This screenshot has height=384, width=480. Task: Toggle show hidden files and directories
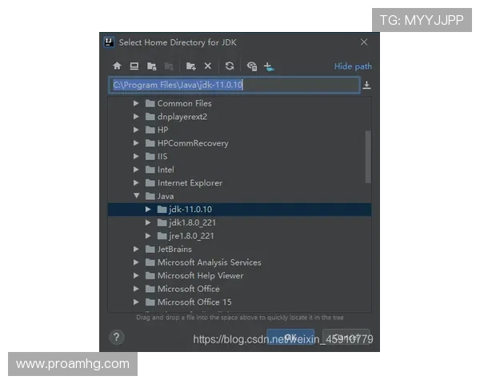point(251,66)
